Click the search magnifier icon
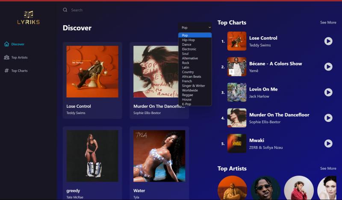 [65, 10]
